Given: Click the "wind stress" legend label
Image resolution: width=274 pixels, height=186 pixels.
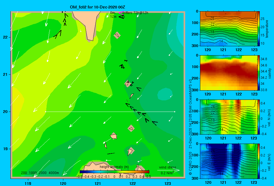Looking at the screenshot, I should click(x=167, y=167).
